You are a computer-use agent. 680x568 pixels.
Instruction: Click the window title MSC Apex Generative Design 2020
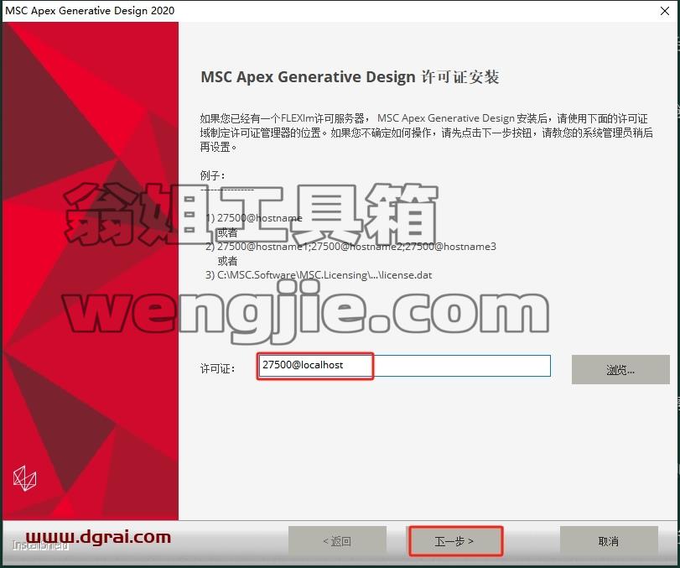(90, 10)
